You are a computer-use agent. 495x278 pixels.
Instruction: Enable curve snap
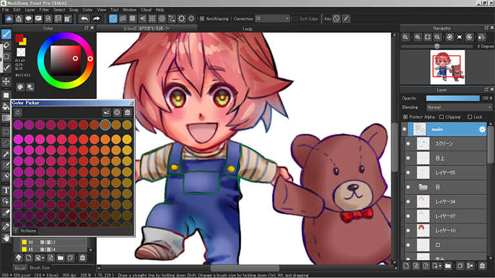point(171,19)
